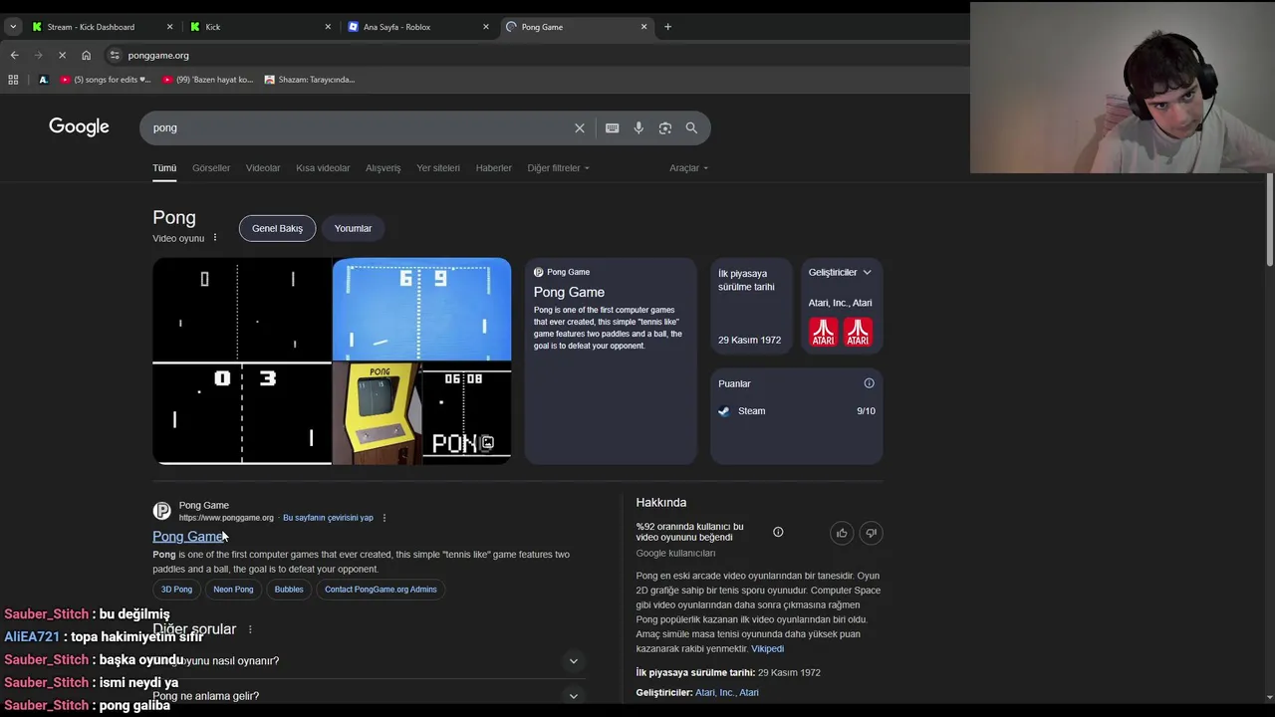
Task: Select the Alışveriş search filter
Action: tap(383, 168)
